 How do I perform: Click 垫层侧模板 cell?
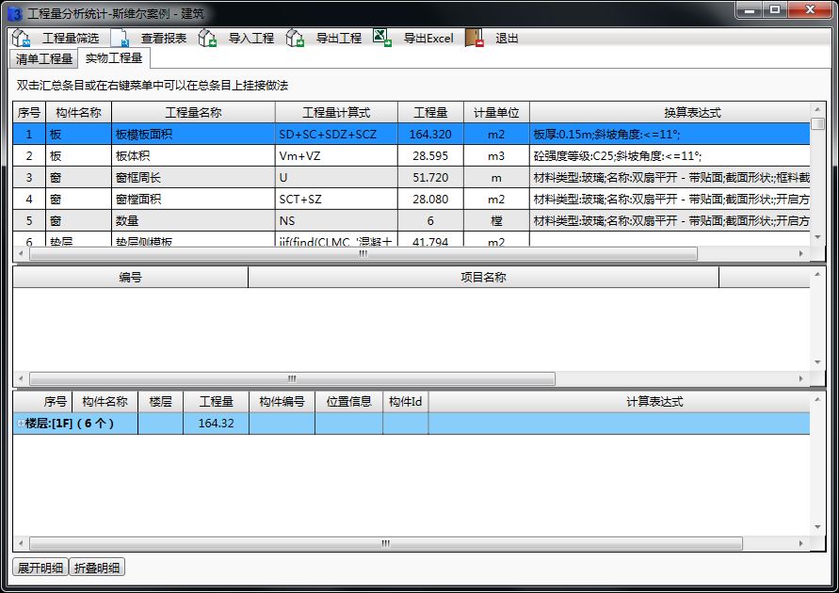[x=193, y=239]
